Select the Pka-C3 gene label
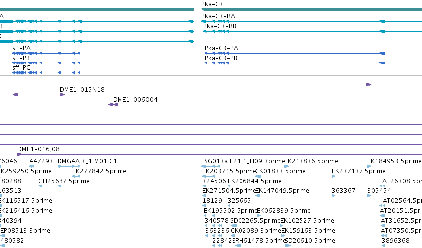 tap(212, 4)
